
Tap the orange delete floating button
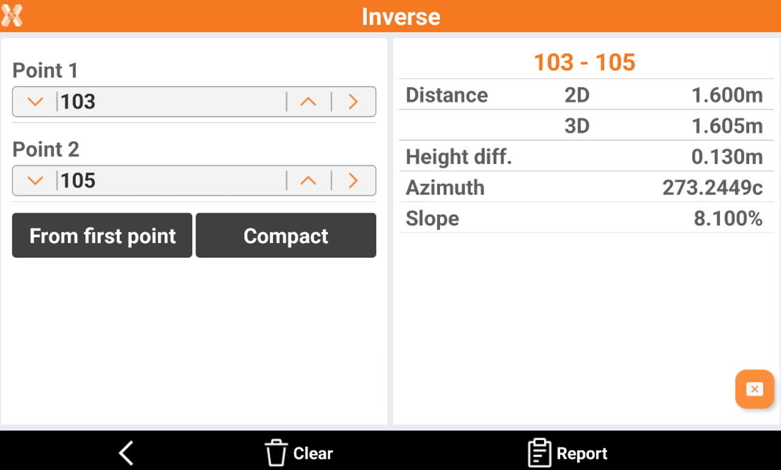(x=754, y=389)
